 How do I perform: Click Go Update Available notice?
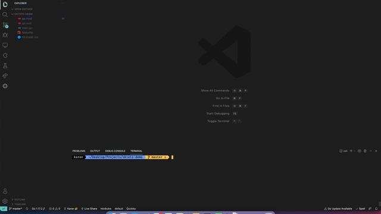[338, 209]
